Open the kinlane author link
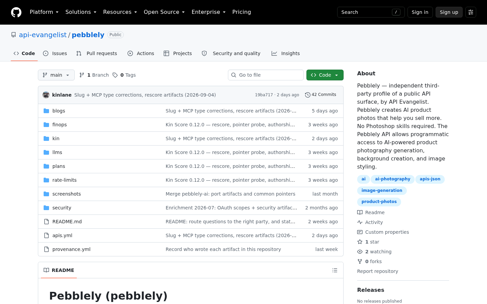The image size is (487, 304). pyautogui.click(x=62, y=95)
